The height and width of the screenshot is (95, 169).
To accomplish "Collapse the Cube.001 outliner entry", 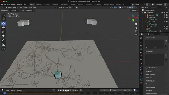I will click(x=145, y=17).
